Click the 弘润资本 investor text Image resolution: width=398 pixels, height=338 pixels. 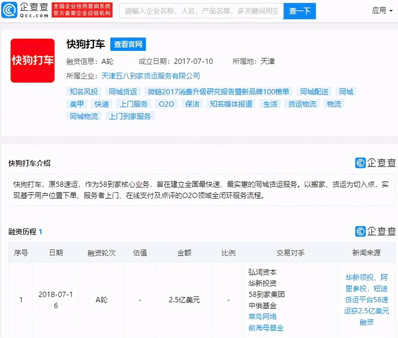coord(262,272)
